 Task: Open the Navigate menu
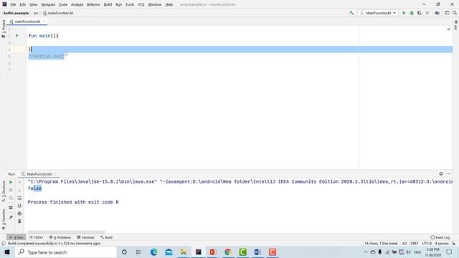click(x=48, y=4)
